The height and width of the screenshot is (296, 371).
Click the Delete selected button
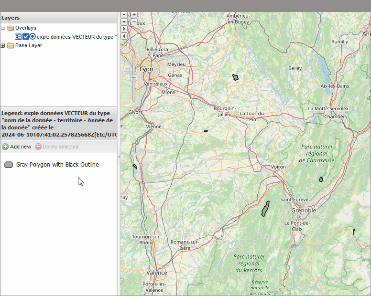pos(56,147)
